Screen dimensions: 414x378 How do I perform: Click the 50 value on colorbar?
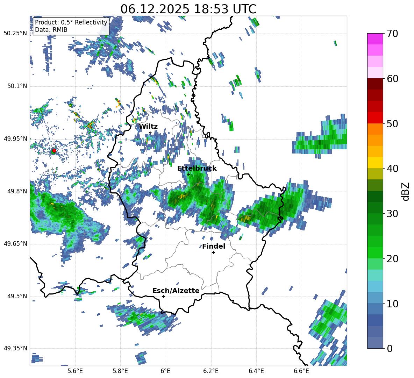tap(392, 123)
